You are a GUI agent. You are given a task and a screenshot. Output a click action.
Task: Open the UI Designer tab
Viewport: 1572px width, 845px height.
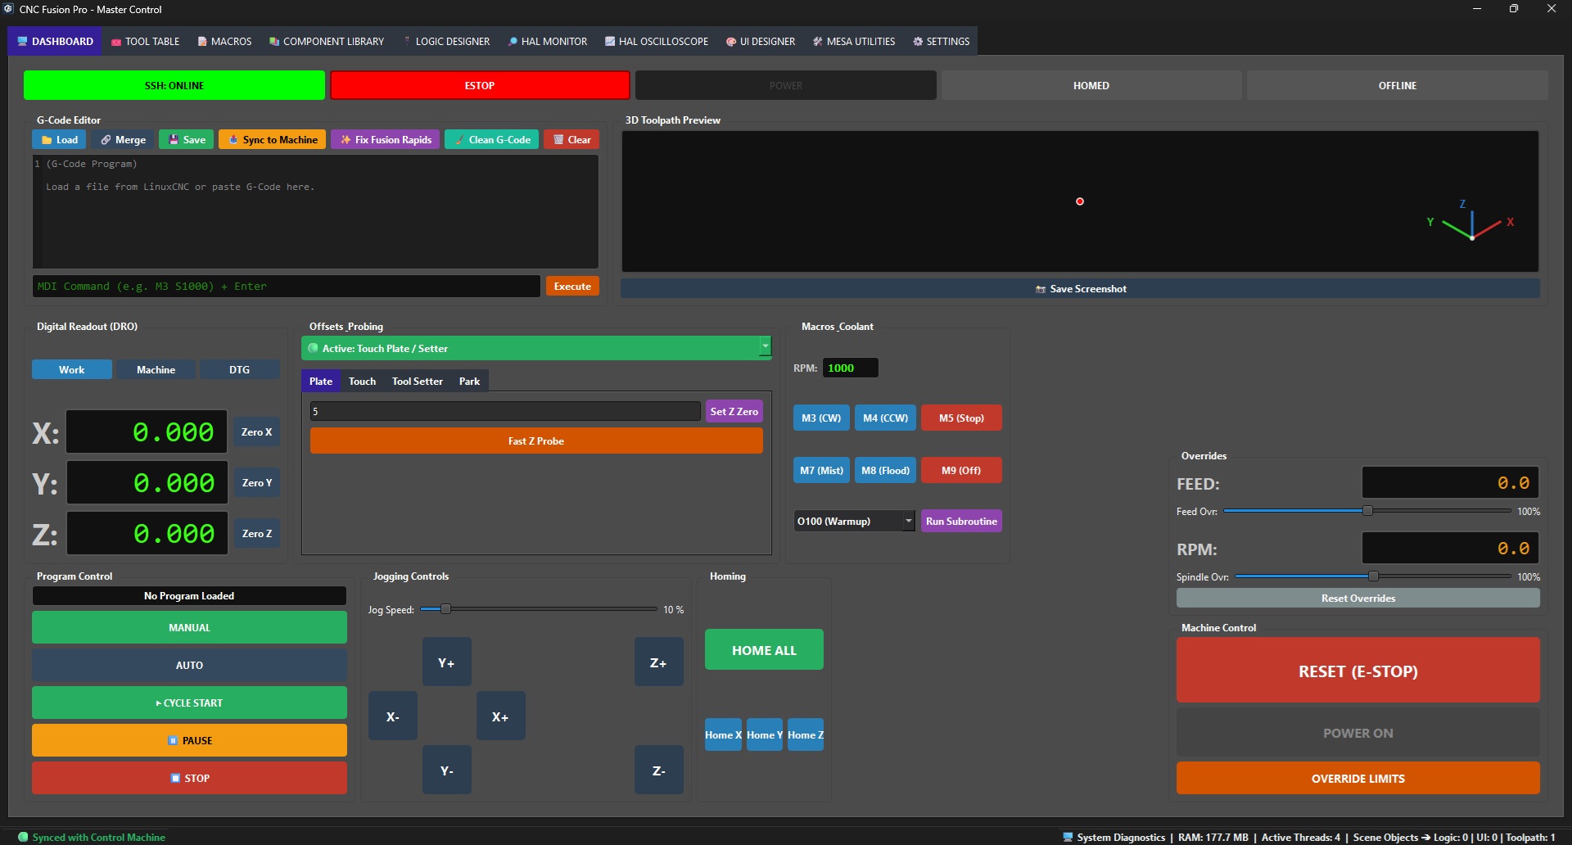point(760,41)
